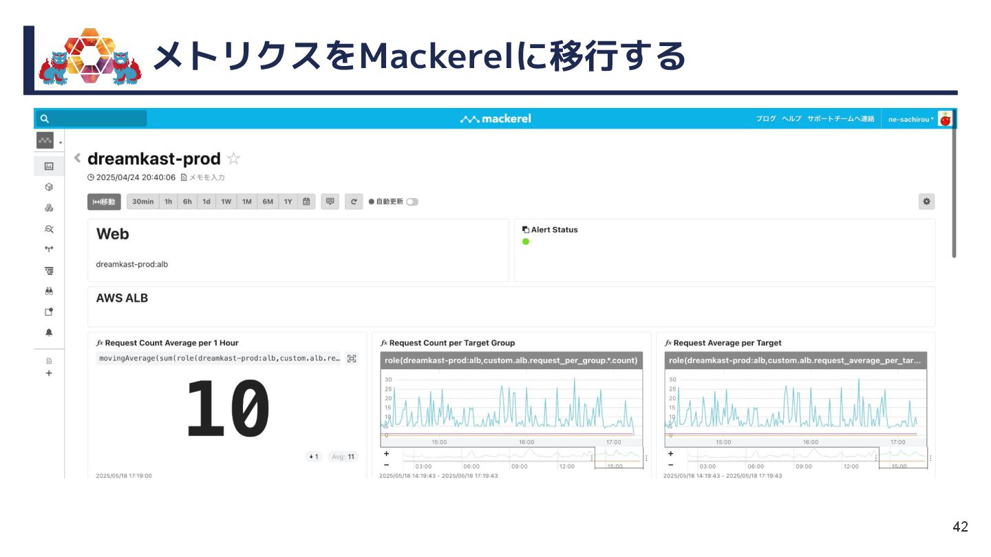991x557 pixels.
Task: Open the ne-sachirou user menu
Action: click(x=911, y=119)
